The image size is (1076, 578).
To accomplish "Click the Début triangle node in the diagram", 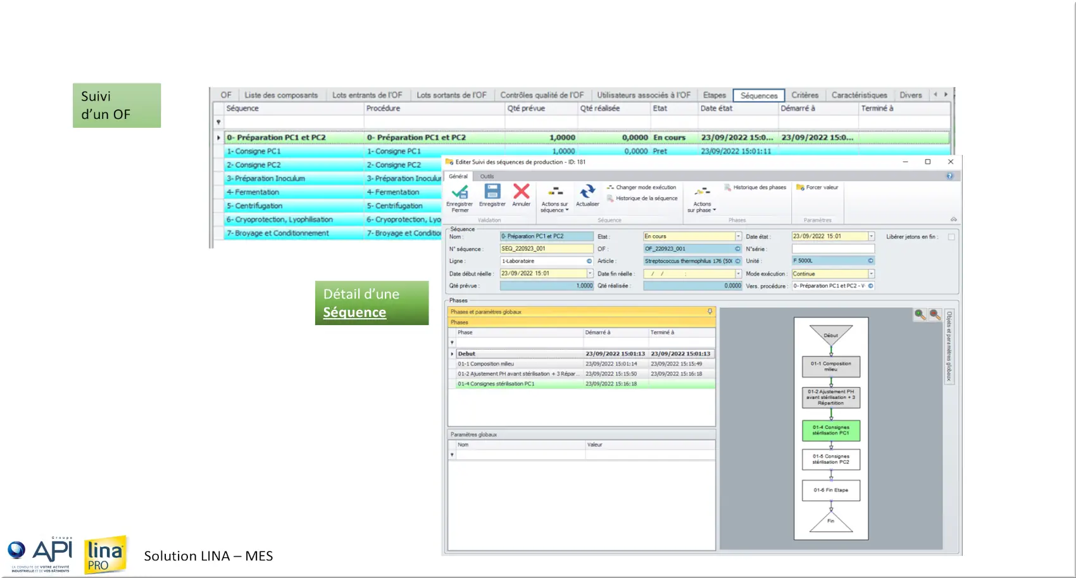I will (830, 334).
